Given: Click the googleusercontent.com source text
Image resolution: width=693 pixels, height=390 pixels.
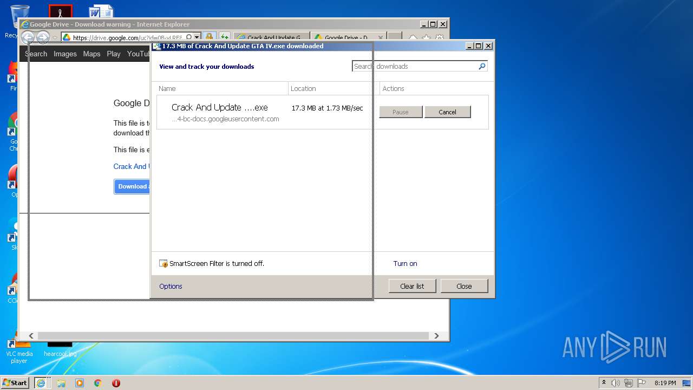Looking at the screenshot, I should (x=225, y=119).
